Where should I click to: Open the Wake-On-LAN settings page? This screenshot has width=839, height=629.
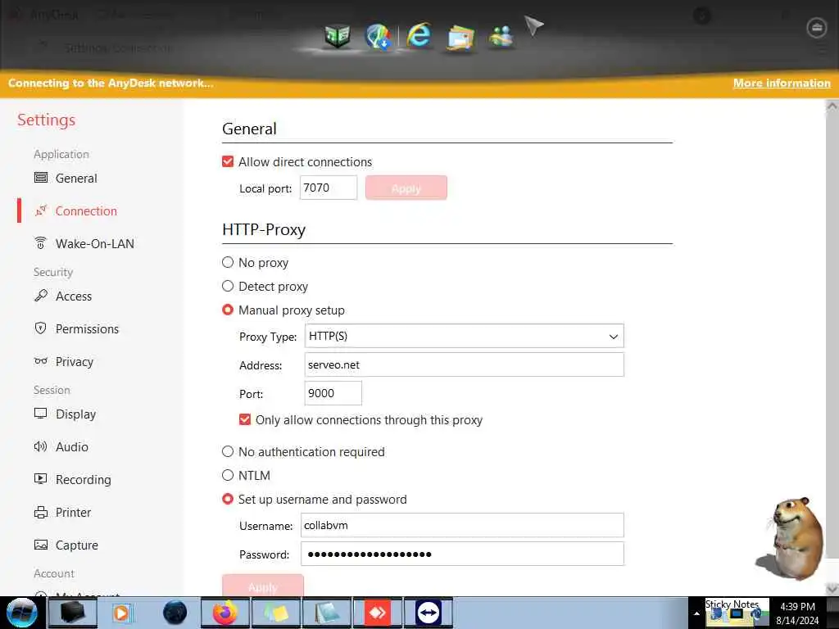point(84,243)
